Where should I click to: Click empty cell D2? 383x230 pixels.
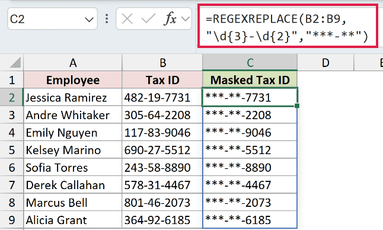pos(325,97)
